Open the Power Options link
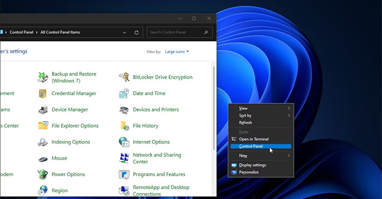The image size is (382, 199). [68, 175]
